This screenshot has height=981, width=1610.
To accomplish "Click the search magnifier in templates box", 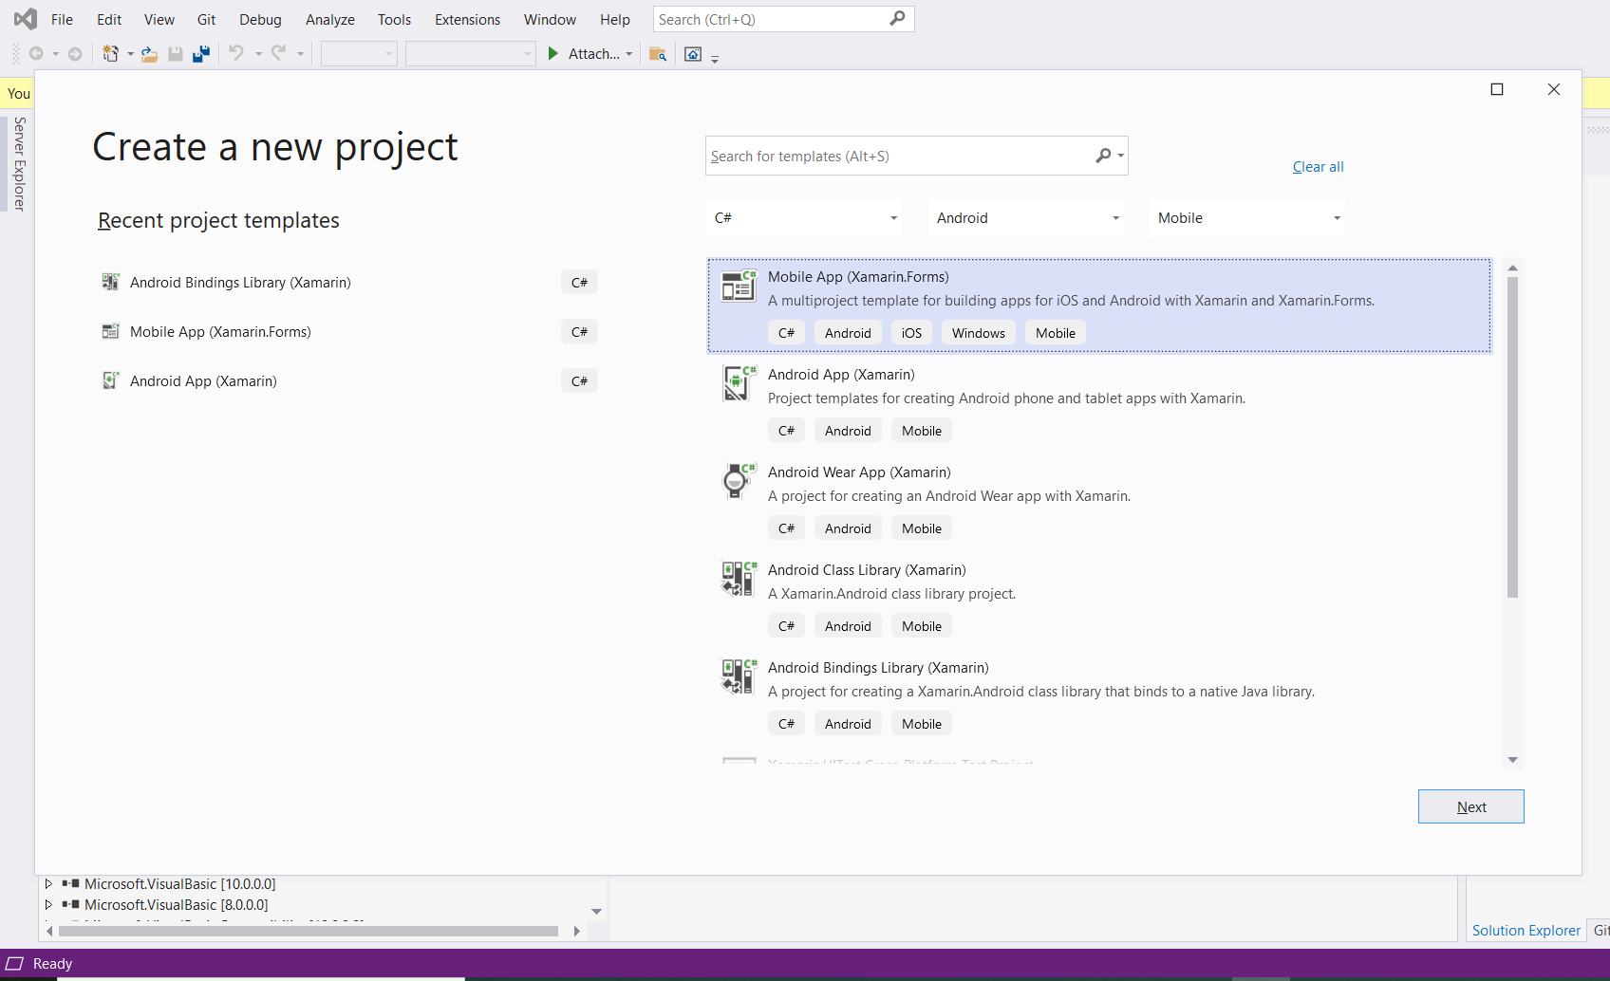I will point(1103,156).
